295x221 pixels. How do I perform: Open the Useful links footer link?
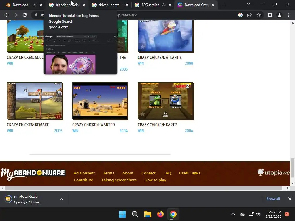tap(190, 173)
